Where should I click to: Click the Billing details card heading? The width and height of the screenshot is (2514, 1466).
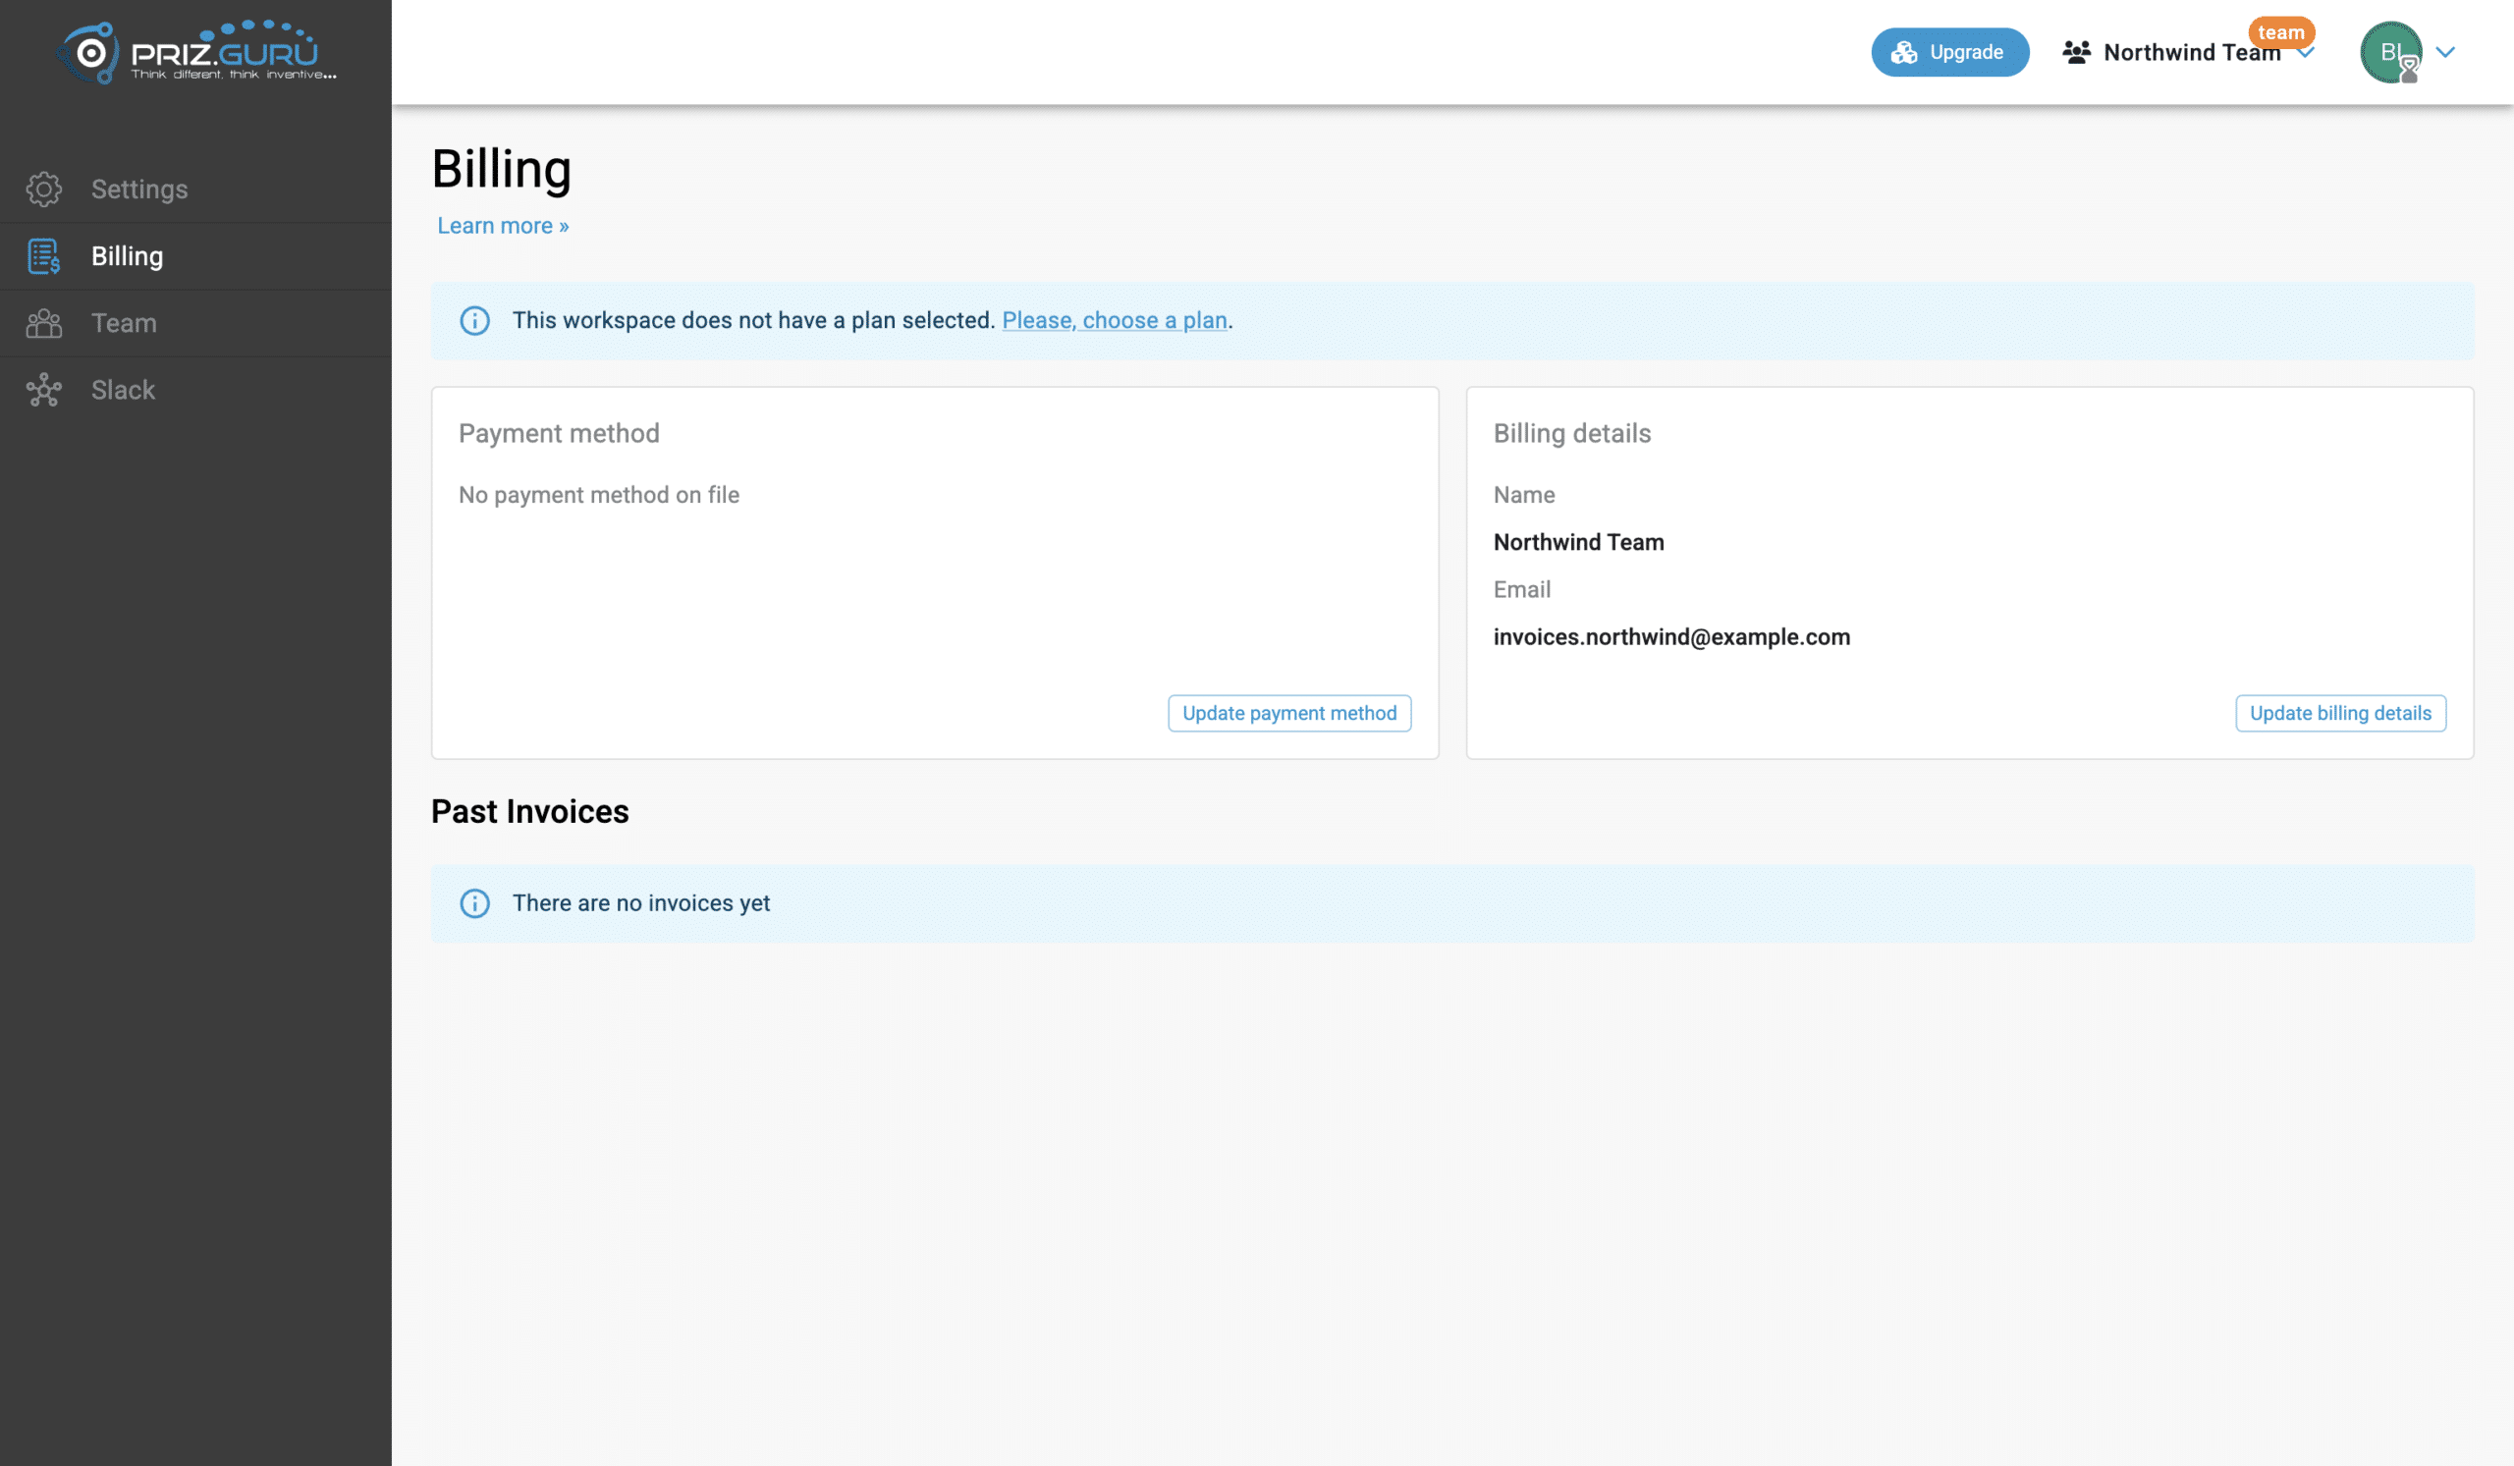(x=1571, y=433)
